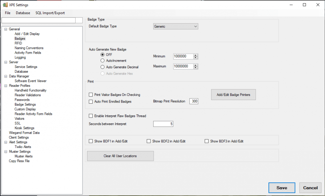The height and width of the screenshot is (196, 325).
Task: Select the OFF radio button
Action: pos(103,55)
